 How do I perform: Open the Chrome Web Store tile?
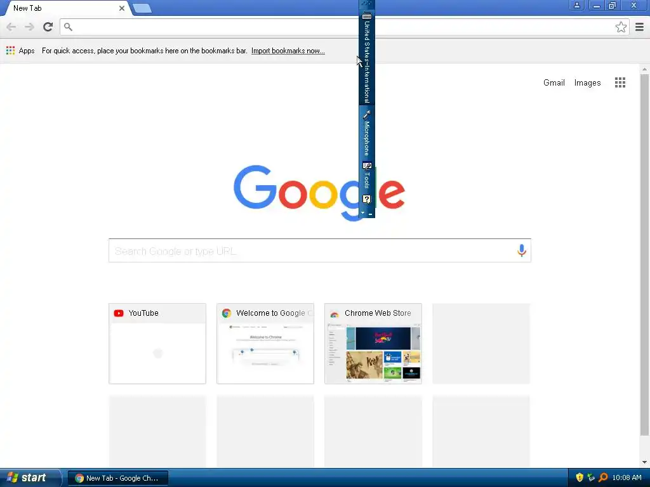pyautogui.click(x=373, y=343)
